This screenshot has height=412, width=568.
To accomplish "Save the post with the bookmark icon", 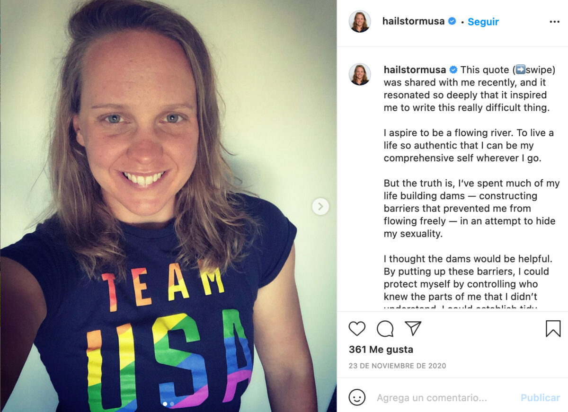I will pos(553,329).
